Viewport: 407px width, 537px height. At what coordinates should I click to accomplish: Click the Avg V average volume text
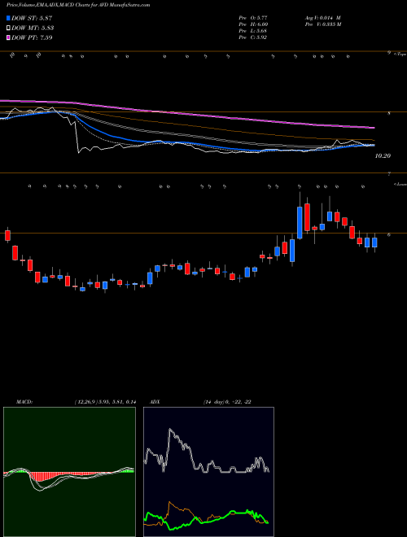pyautogui.click(x=322, y=17)
